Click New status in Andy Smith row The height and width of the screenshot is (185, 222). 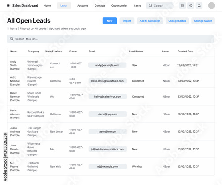click(135, 65)
